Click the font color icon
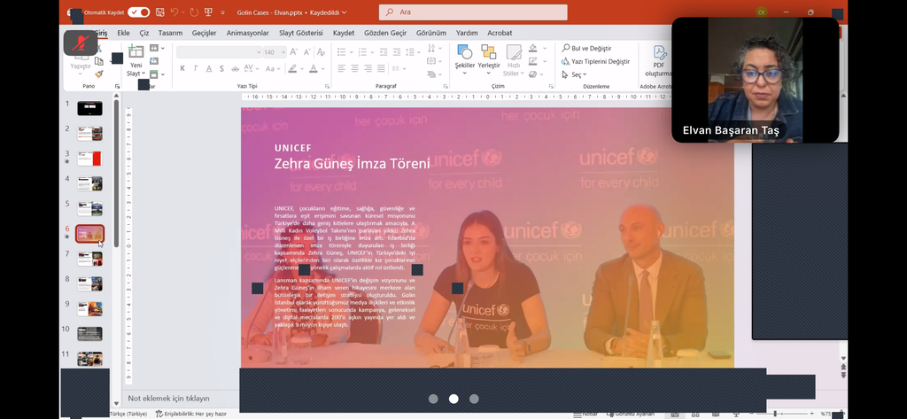The image size is (907, 419). pos(313,68)
